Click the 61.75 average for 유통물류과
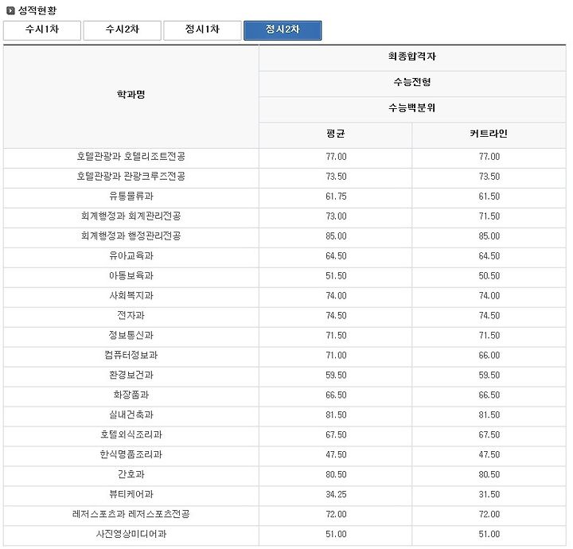573x549 pixels. pyautogui.click(x=336, y=197)
